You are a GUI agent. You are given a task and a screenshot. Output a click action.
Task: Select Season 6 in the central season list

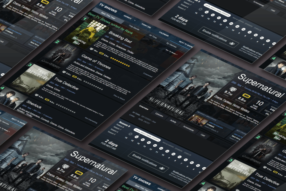tap(114, 130)
